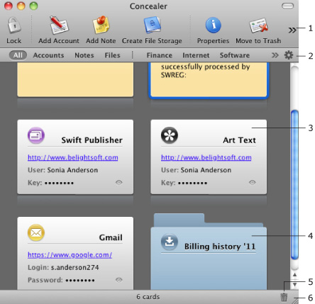Click the Gmail card title
This screenshot has height=304, width=315.
coord(111,237)
